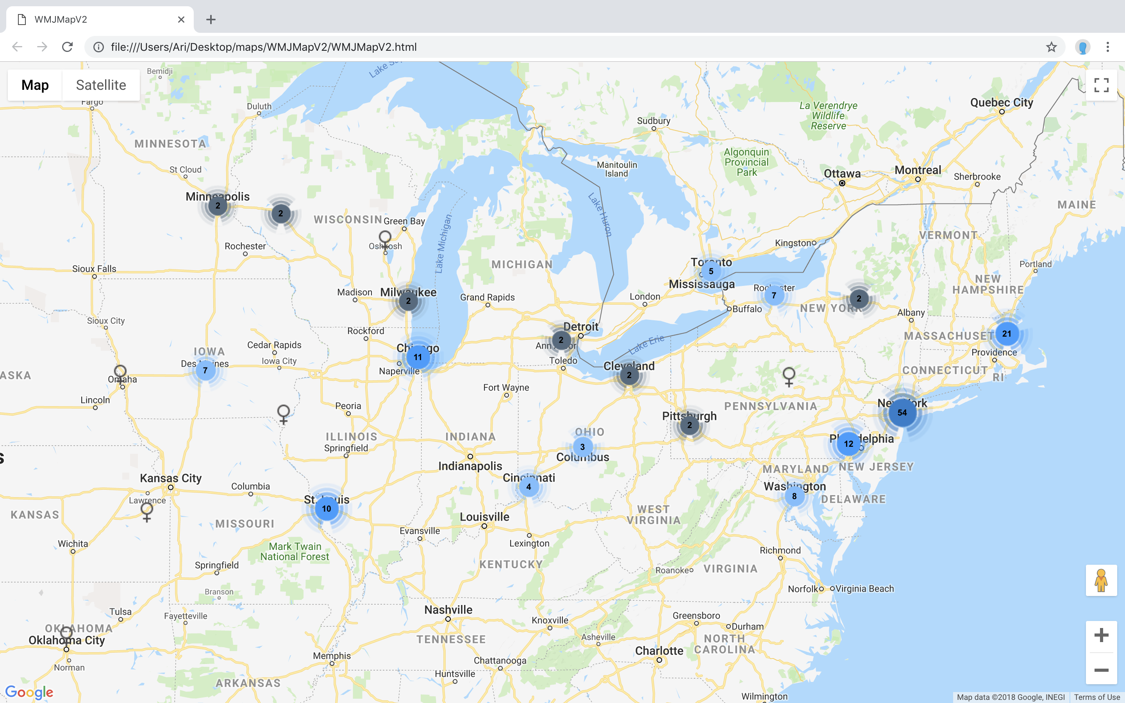The height and width of the screenshot is (703, 1125).
Task: Open the Cincinnati cluster of 4 markers
Action: tap(529, 487)
